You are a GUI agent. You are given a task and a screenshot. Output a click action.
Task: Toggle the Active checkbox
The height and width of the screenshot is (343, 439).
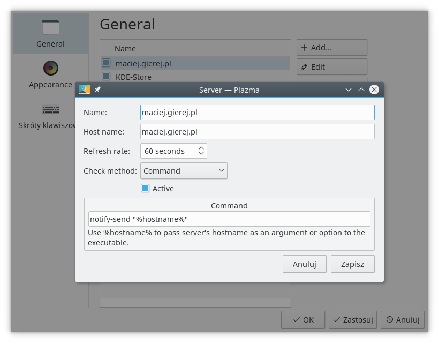pyautogui.click(x=145, y=188)
